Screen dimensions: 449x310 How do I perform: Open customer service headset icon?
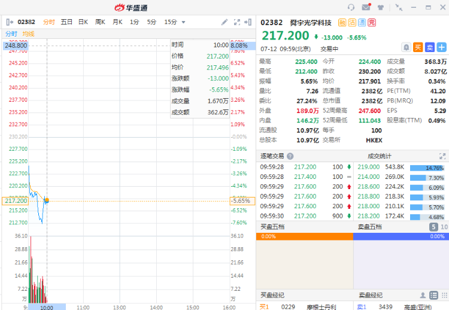(351, 7)
